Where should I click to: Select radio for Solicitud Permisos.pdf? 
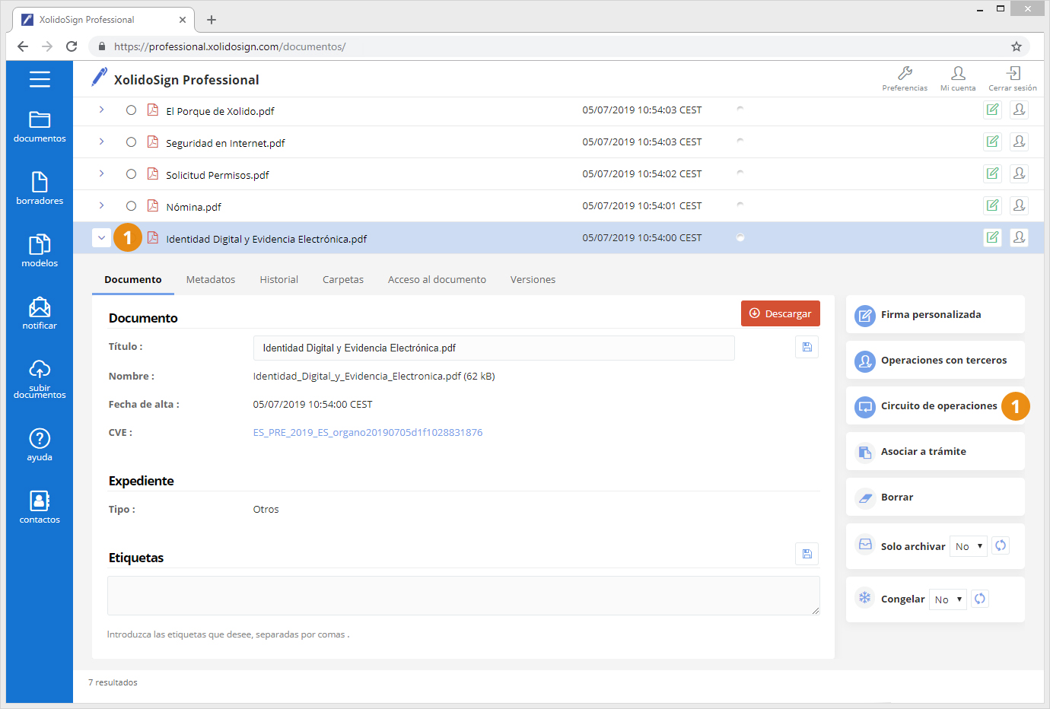(131, 173)
